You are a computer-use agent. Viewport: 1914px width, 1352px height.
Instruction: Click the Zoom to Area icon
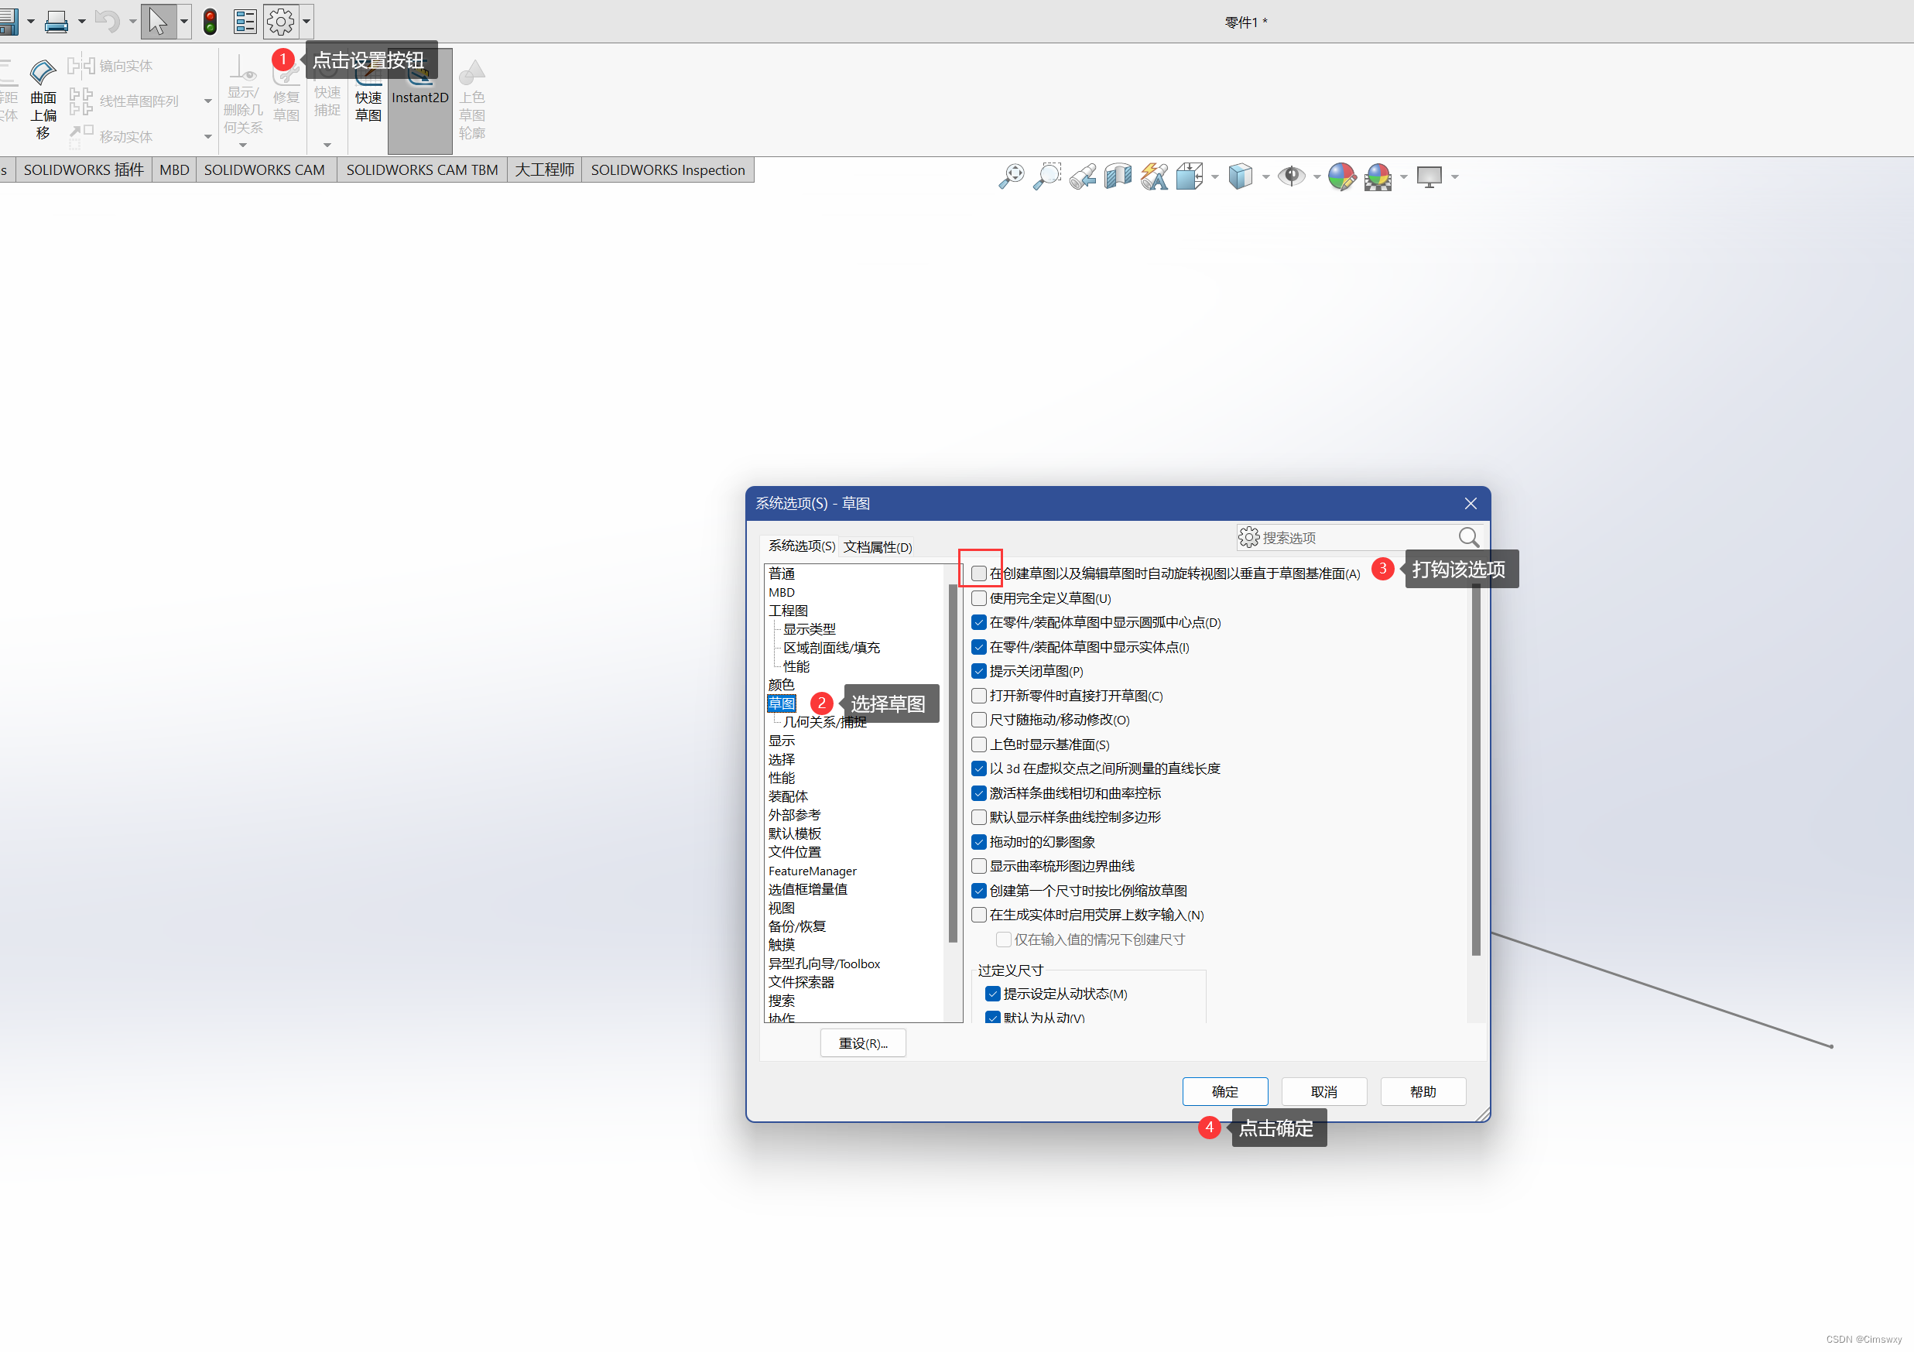(x=1047, y=176)
